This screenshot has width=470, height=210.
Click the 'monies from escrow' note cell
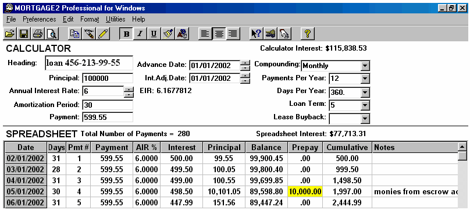[x=415, y=192]
